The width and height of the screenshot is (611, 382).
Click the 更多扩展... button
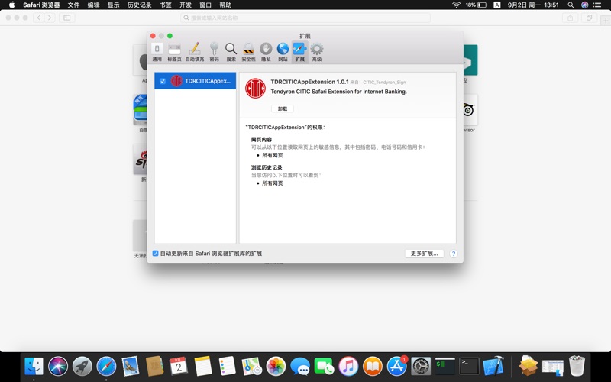(424, 253)
